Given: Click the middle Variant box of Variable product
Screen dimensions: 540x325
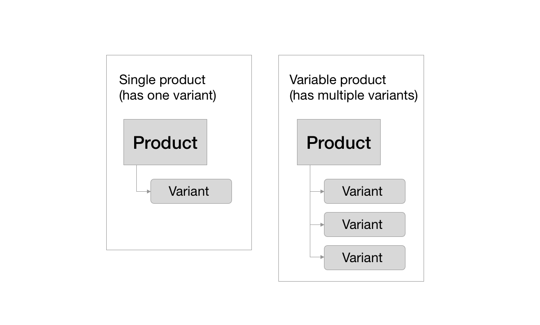Looking at the screenshot, I should [365, 224].
